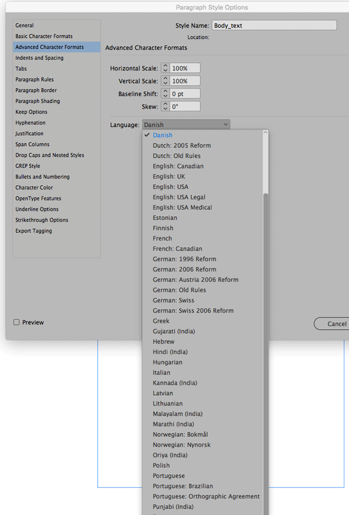Open the Export Tagging section
The height and width of the screenshot is (515, 349).
pyautogui.click(x=34, y=231)
